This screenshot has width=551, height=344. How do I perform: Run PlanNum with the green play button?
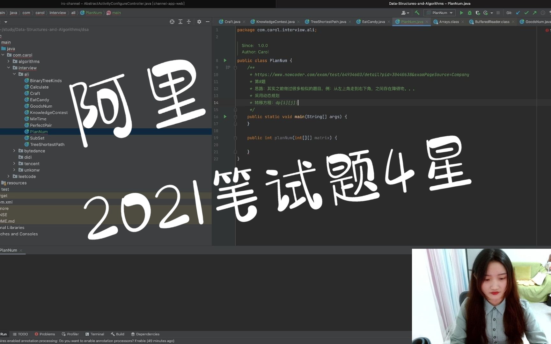461,13
